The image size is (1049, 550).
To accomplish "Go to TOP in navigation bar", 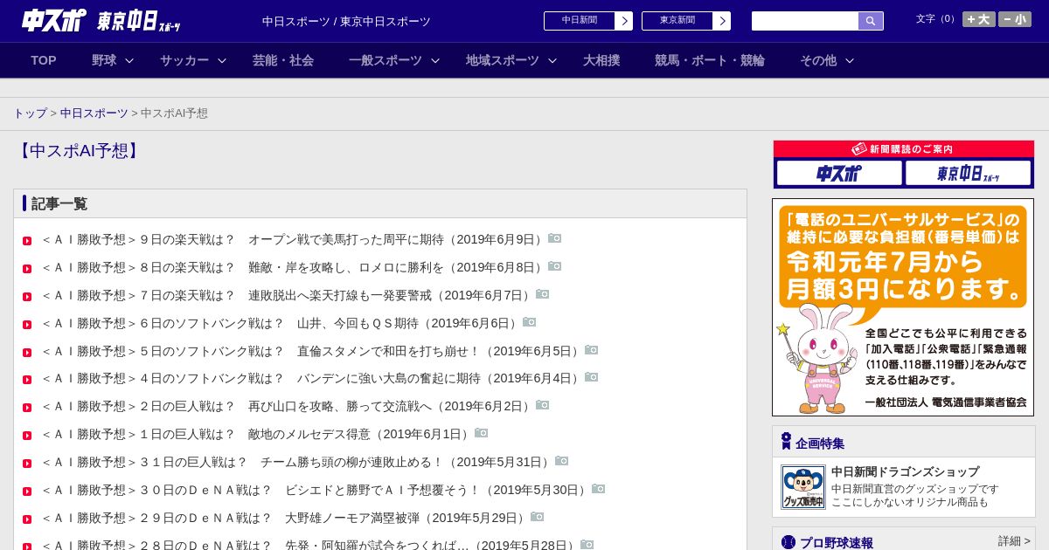I will (x=44, y=60).
